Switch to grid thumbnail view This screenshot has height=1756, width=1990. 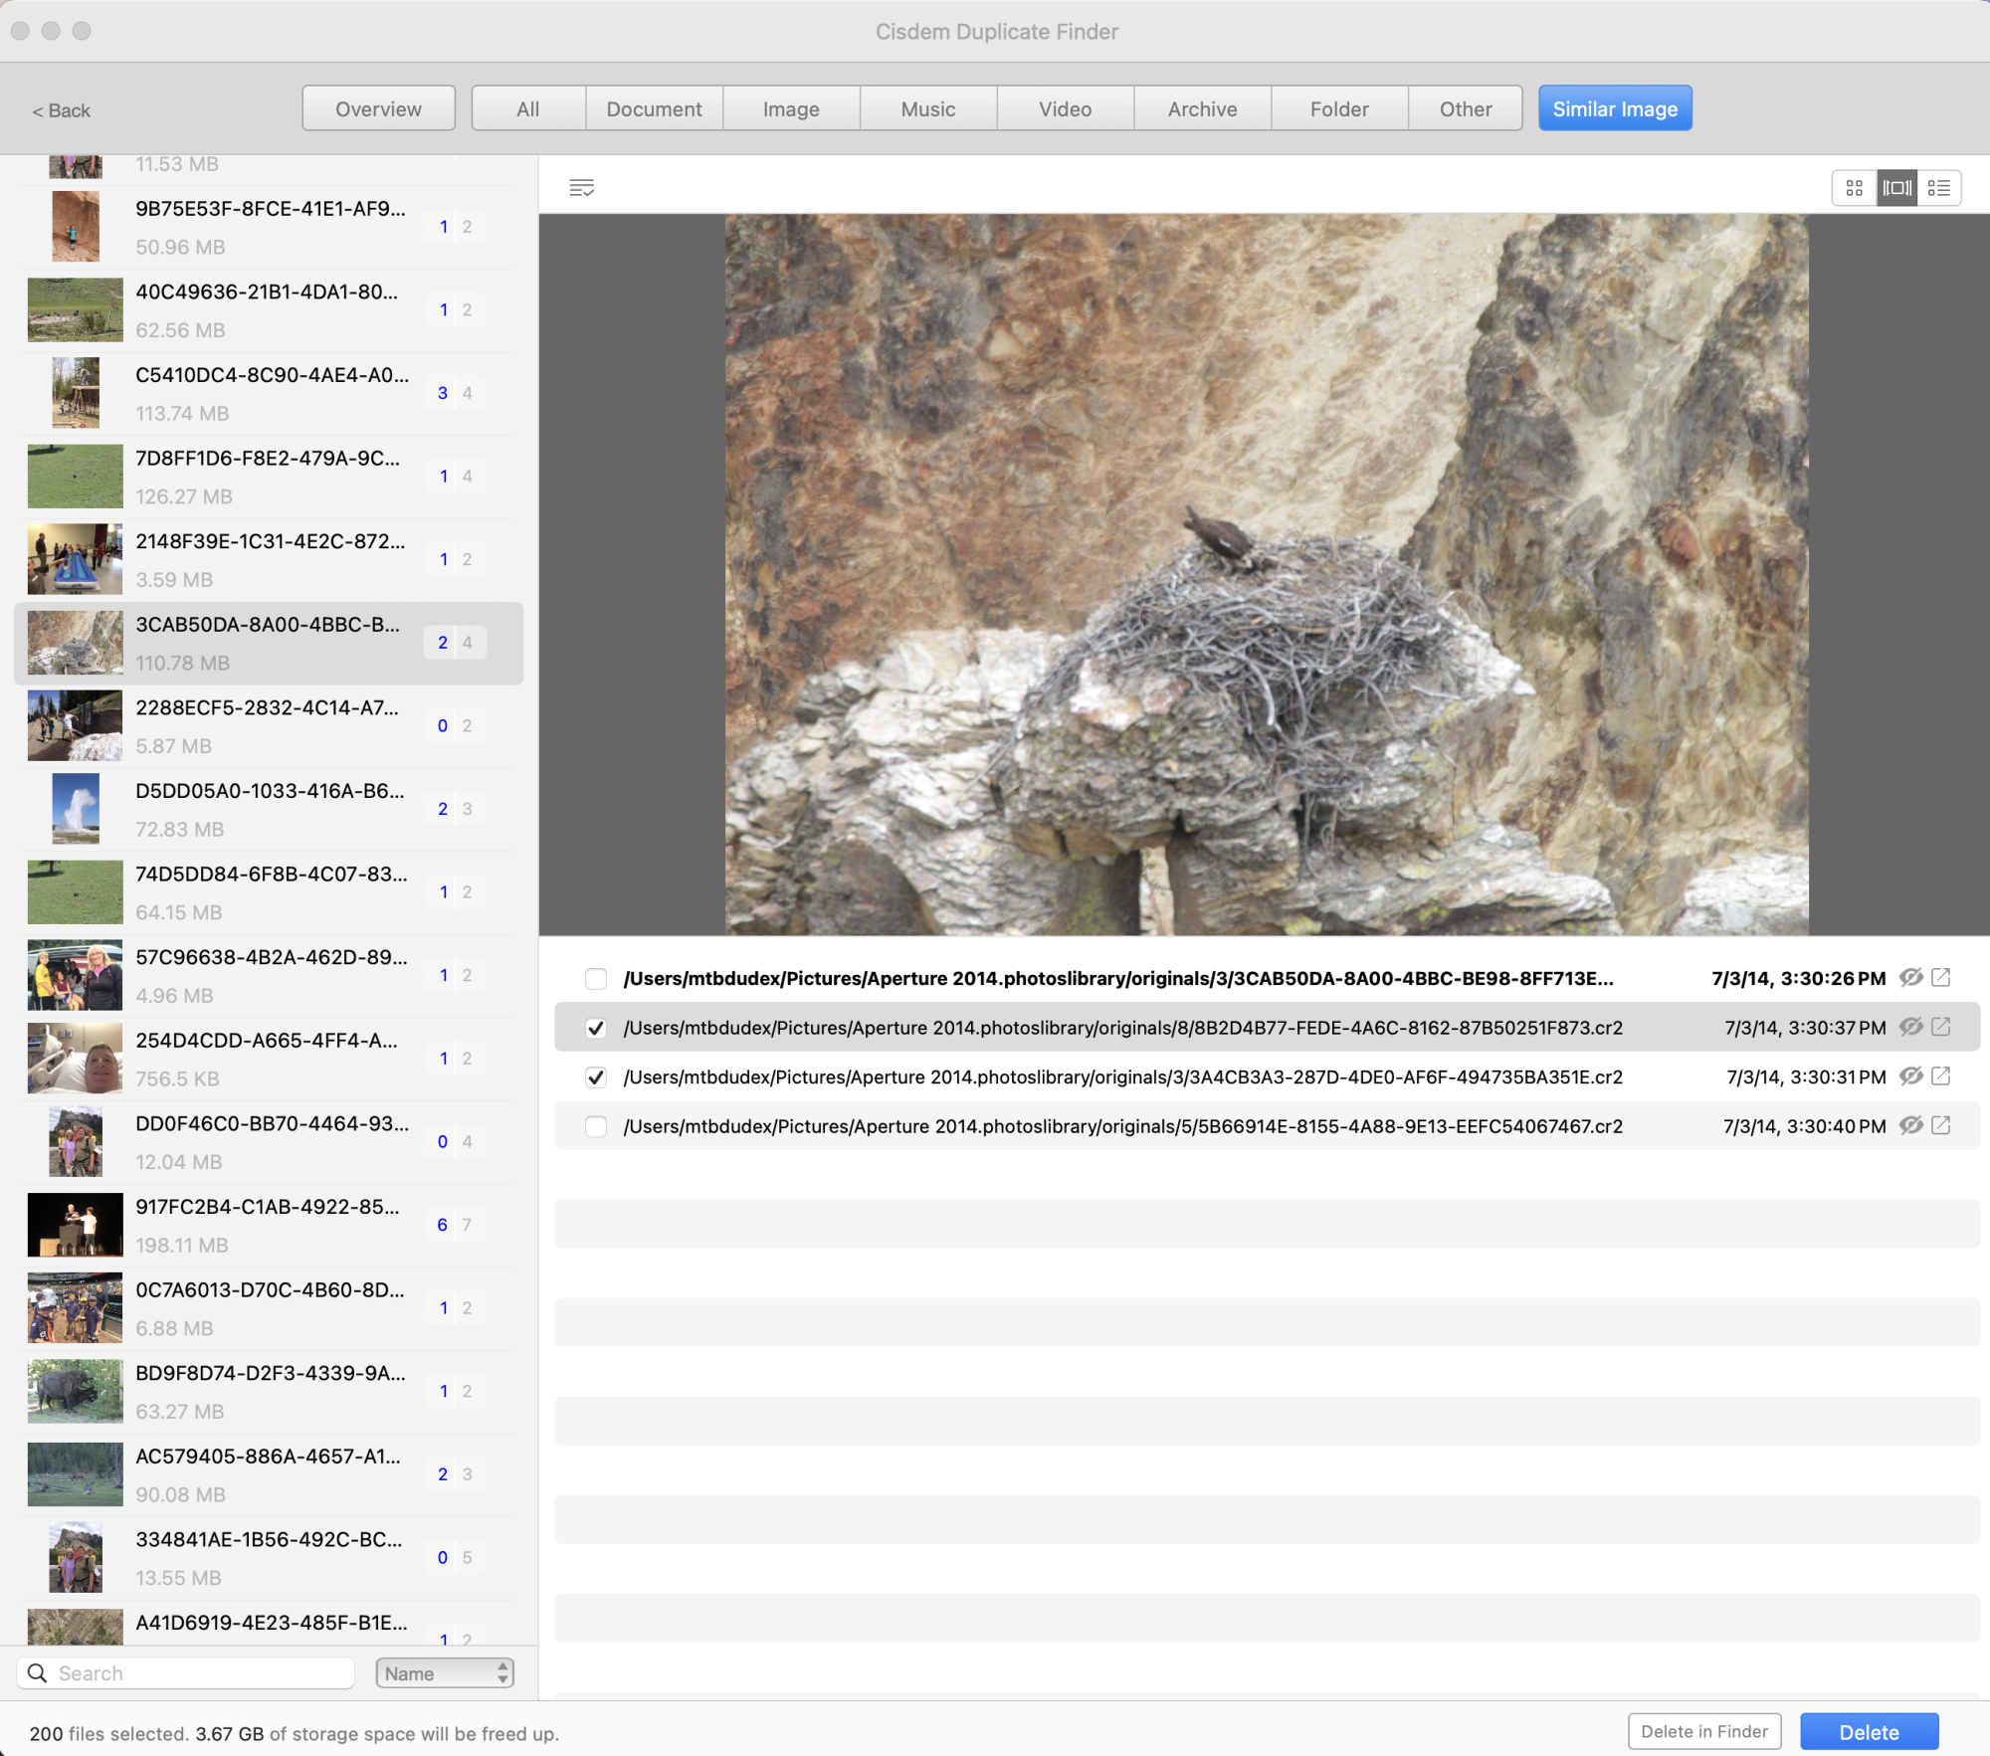click(1854, 188)
